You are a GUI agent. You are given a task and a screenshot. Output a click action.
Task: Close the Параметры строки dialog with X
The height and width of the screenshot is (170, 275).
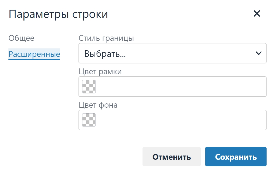[257, 13]
